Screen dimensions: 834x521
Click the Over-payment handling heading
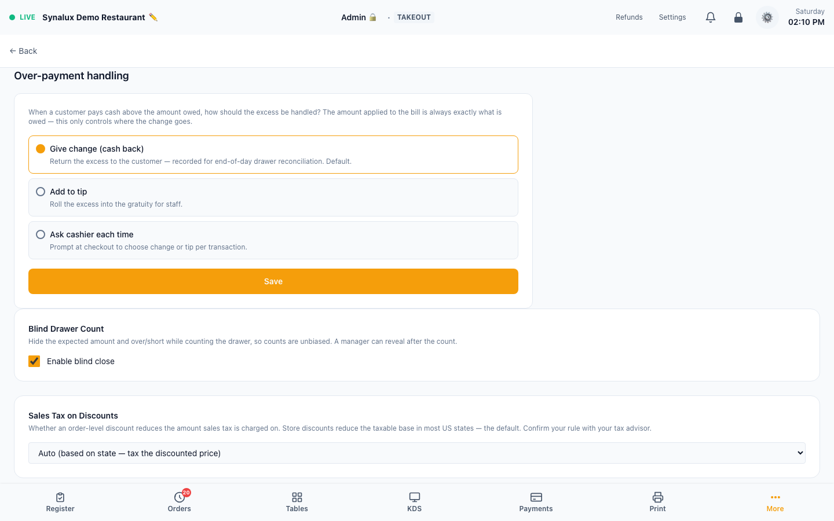[x=71, y=76]
